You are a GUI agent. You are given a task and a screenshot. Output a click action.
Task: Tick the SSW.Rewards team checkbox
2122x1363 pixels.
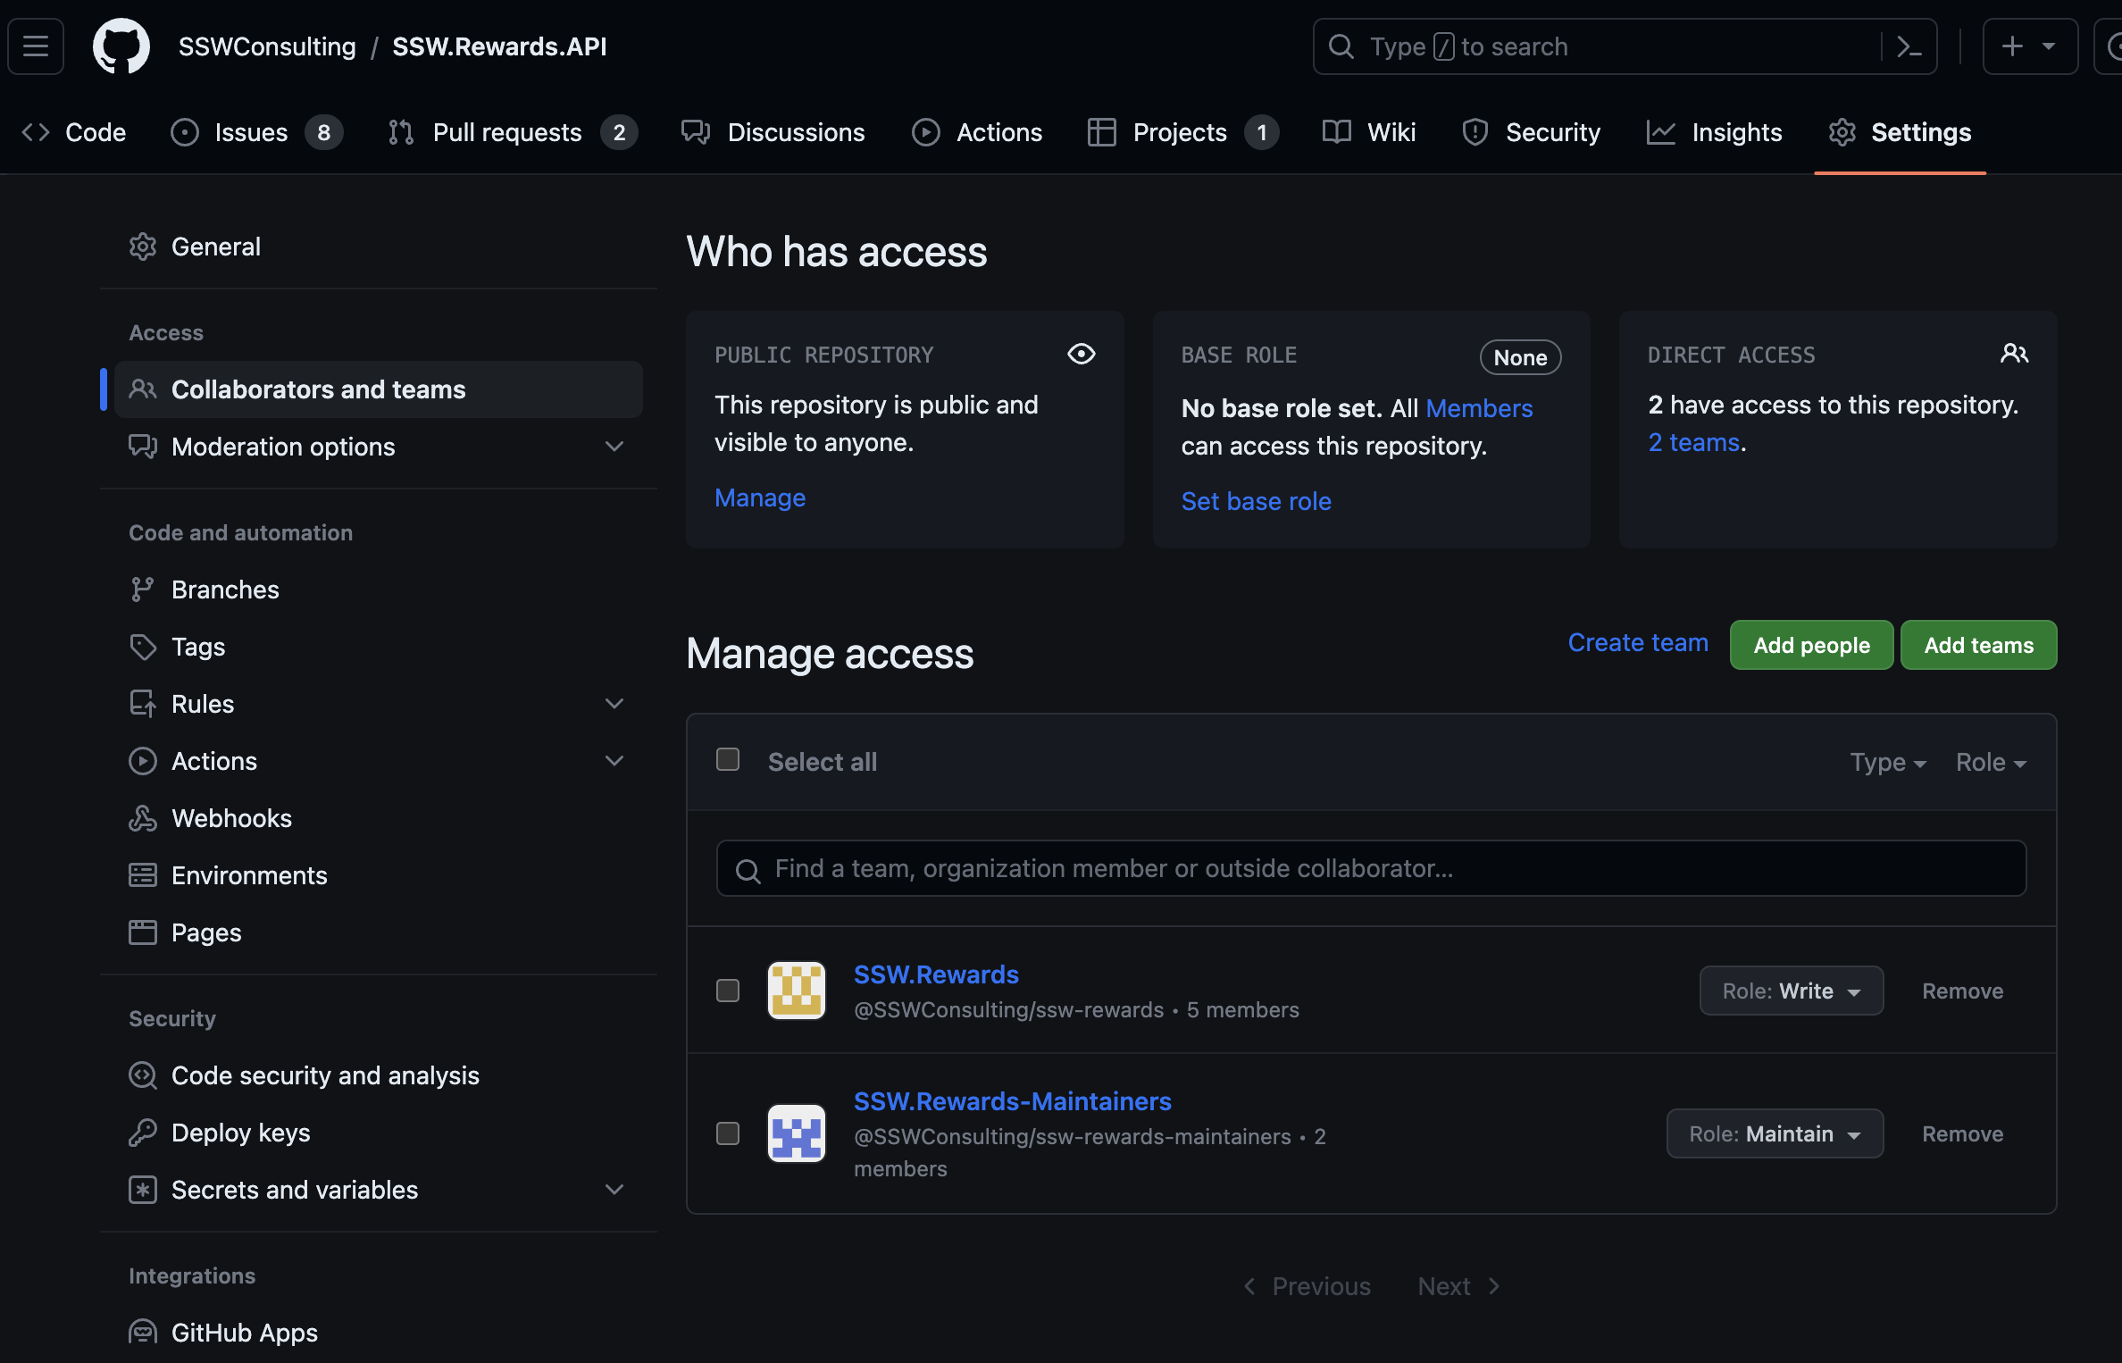728,991
